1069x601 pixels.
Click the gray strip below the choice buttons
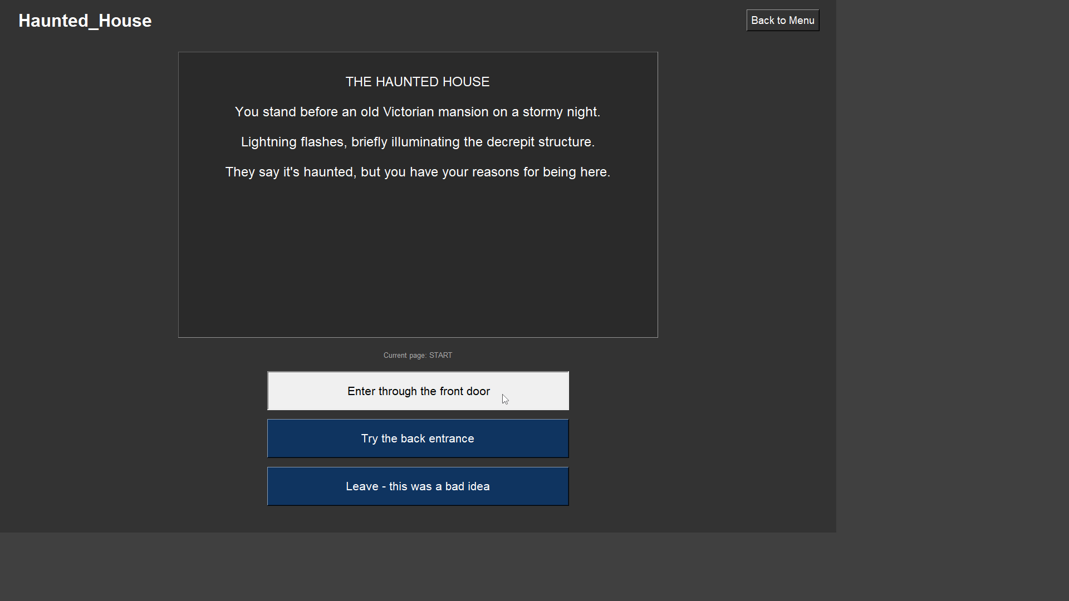[418, 568]
